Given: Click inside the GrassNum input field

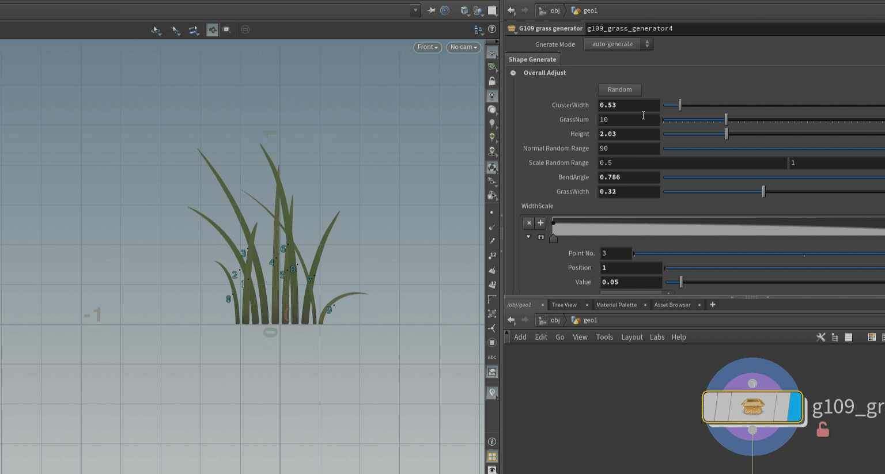Looking at the screenshot, I should point(628,119).
